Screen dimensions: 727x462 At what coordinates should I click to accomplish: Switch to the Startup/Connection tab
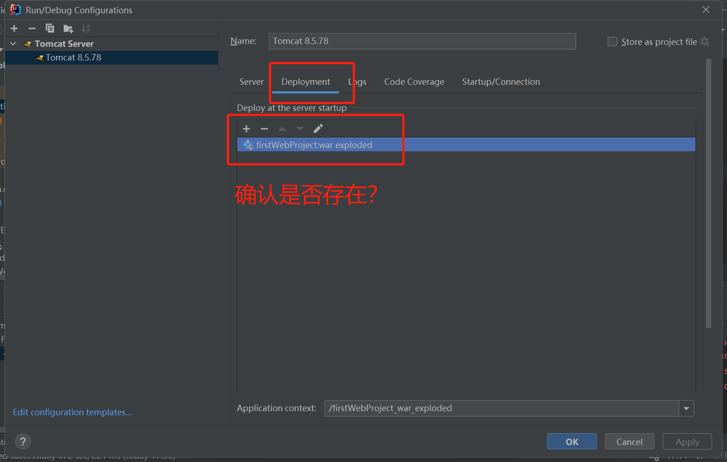coord(501,82)
